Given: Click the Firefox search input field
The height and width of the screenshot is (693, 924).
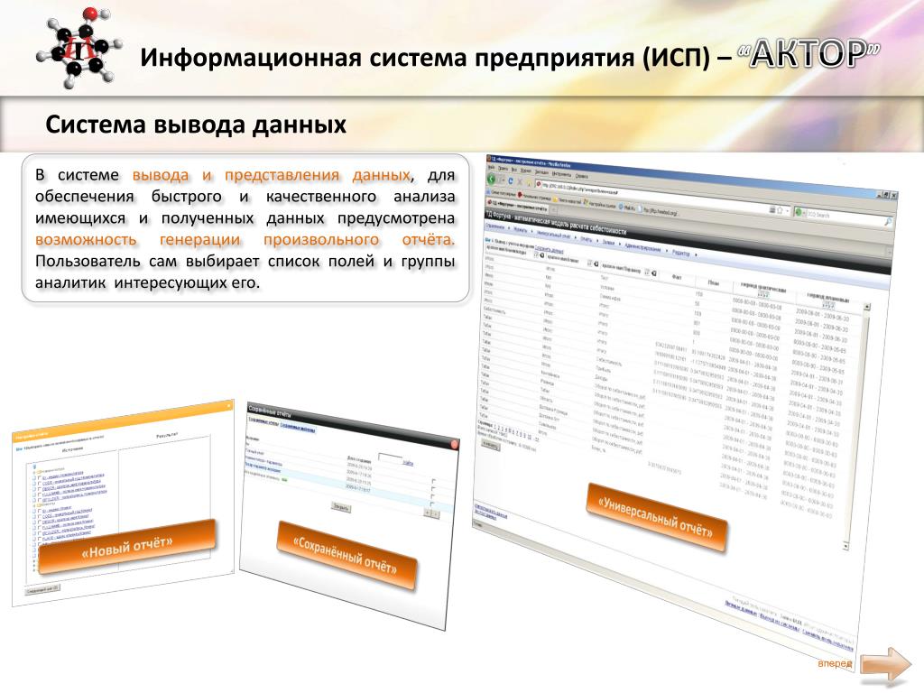Looking at the screenshot, I should click(x=845, y=217).
